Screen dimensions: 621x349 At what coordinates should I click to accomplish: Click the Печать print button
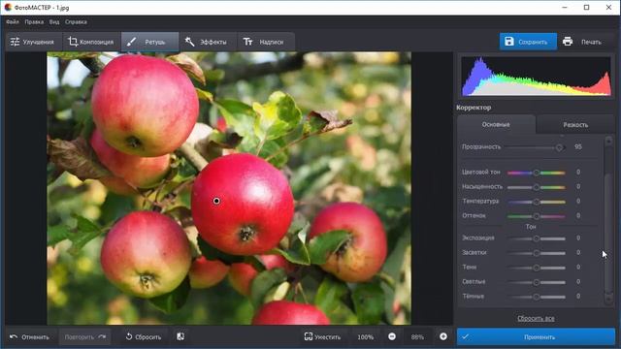(582, 42)
